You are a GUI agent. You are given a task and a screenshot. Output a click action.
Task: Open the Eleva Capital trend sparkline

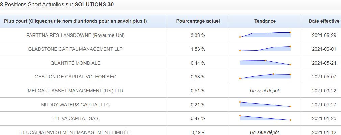click(x=265, y=118)
